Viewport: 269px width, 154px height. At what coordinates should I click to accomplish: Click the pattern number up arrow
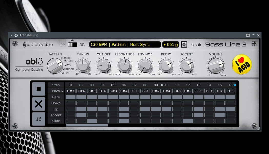(x=184, y=43)
